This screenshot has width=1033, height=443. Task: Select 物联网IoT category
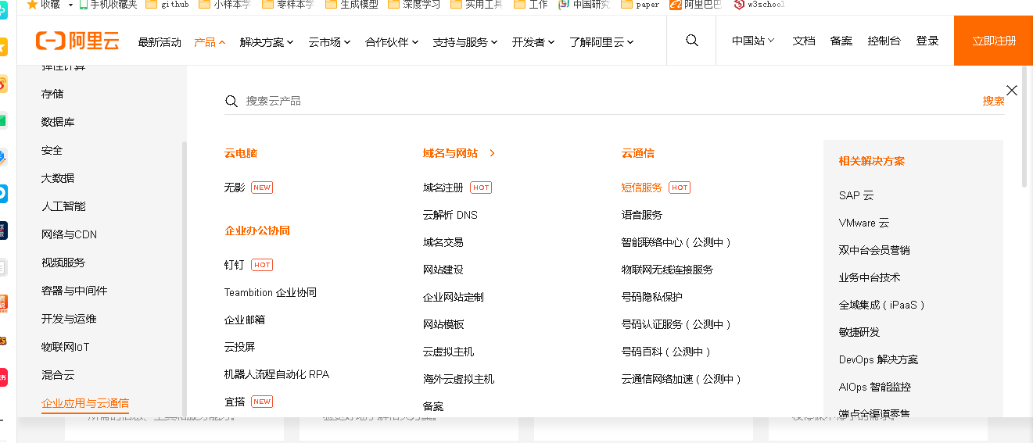click(x=66, y=347)
